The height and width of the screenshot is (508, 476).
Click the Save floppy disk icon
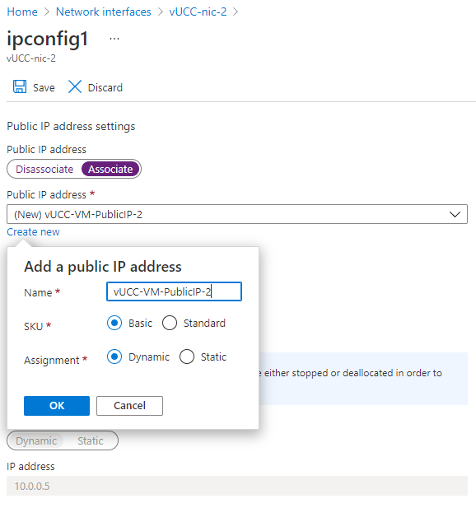20,86
